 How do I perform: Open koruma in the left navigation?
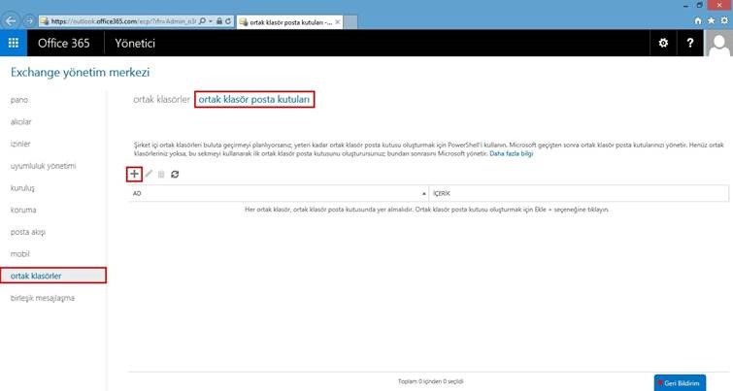[x=23, y=210]
